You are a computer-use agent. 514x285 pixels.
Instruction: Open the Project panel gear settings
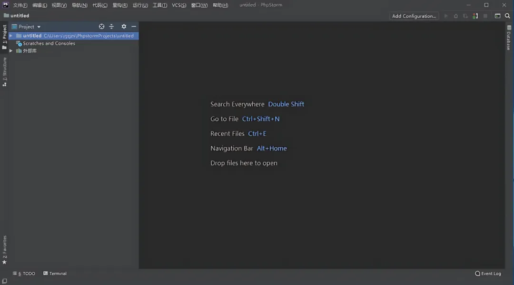(x=124, y=27)
